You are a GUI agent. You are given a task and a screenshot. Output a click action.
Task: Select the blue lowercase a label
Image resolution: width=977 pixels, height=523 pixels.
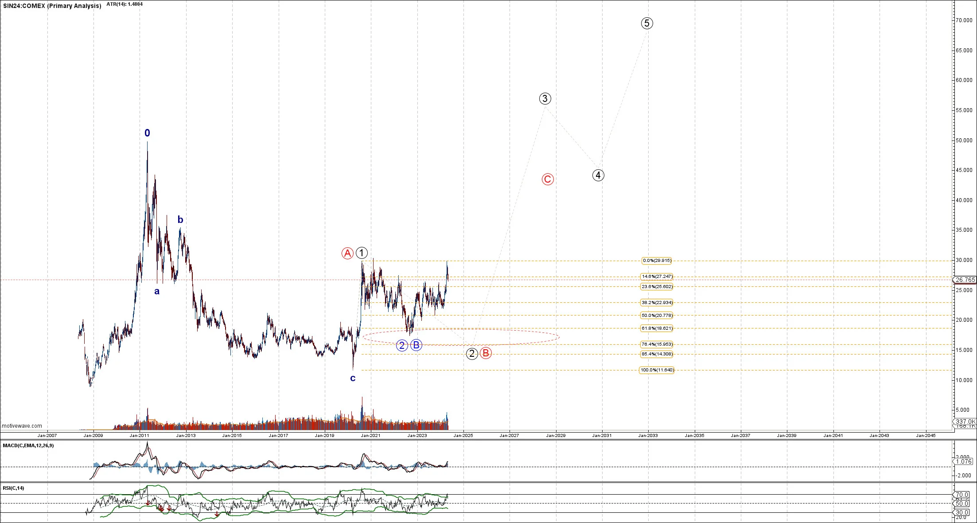click(x=157, y=292)
